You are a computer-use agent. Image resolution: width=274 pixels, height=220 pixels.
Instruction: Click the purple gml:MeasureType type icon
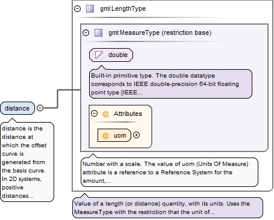coord(98,32)
